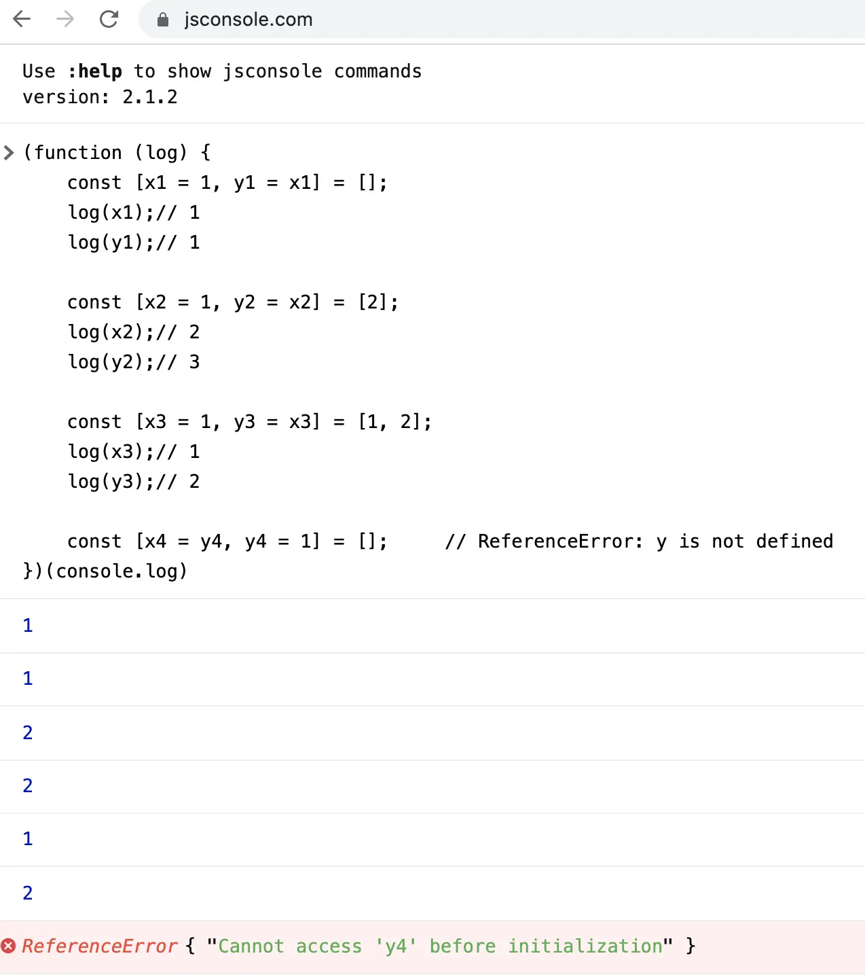Image resolution: width=865 pixels, height=977 pixels.
Task: Click the red error icon beside ReferenceError
Action: click(x=8, y=946)
